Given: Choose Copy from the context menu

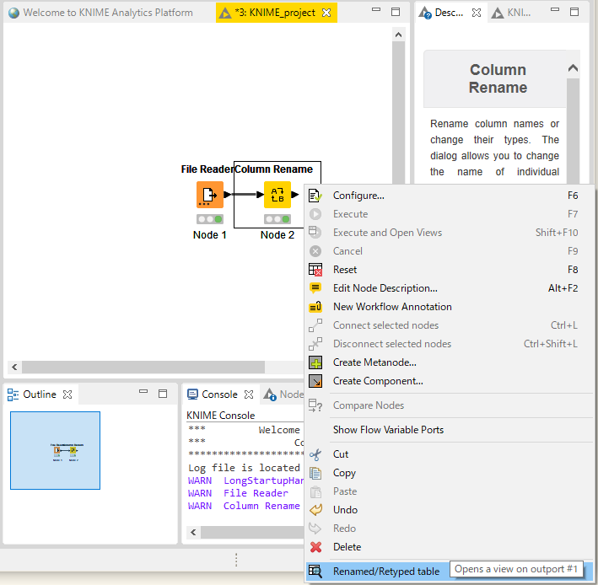Looking at the screenshot, I should pos(450,473).
